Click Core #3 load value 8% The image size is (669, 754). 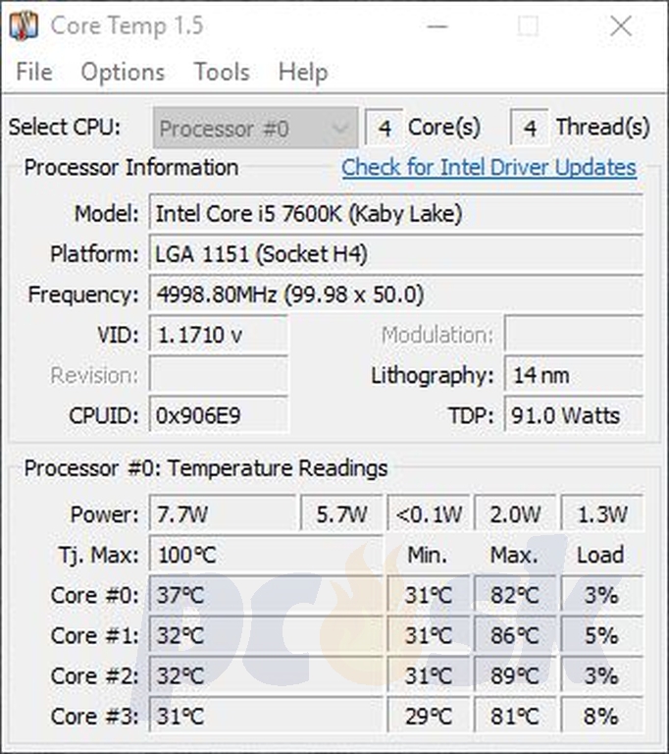click(602, 717)
